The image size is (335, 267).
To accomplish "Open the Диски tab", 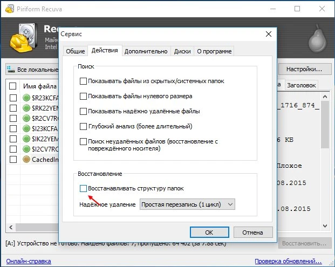I will 182,51.
